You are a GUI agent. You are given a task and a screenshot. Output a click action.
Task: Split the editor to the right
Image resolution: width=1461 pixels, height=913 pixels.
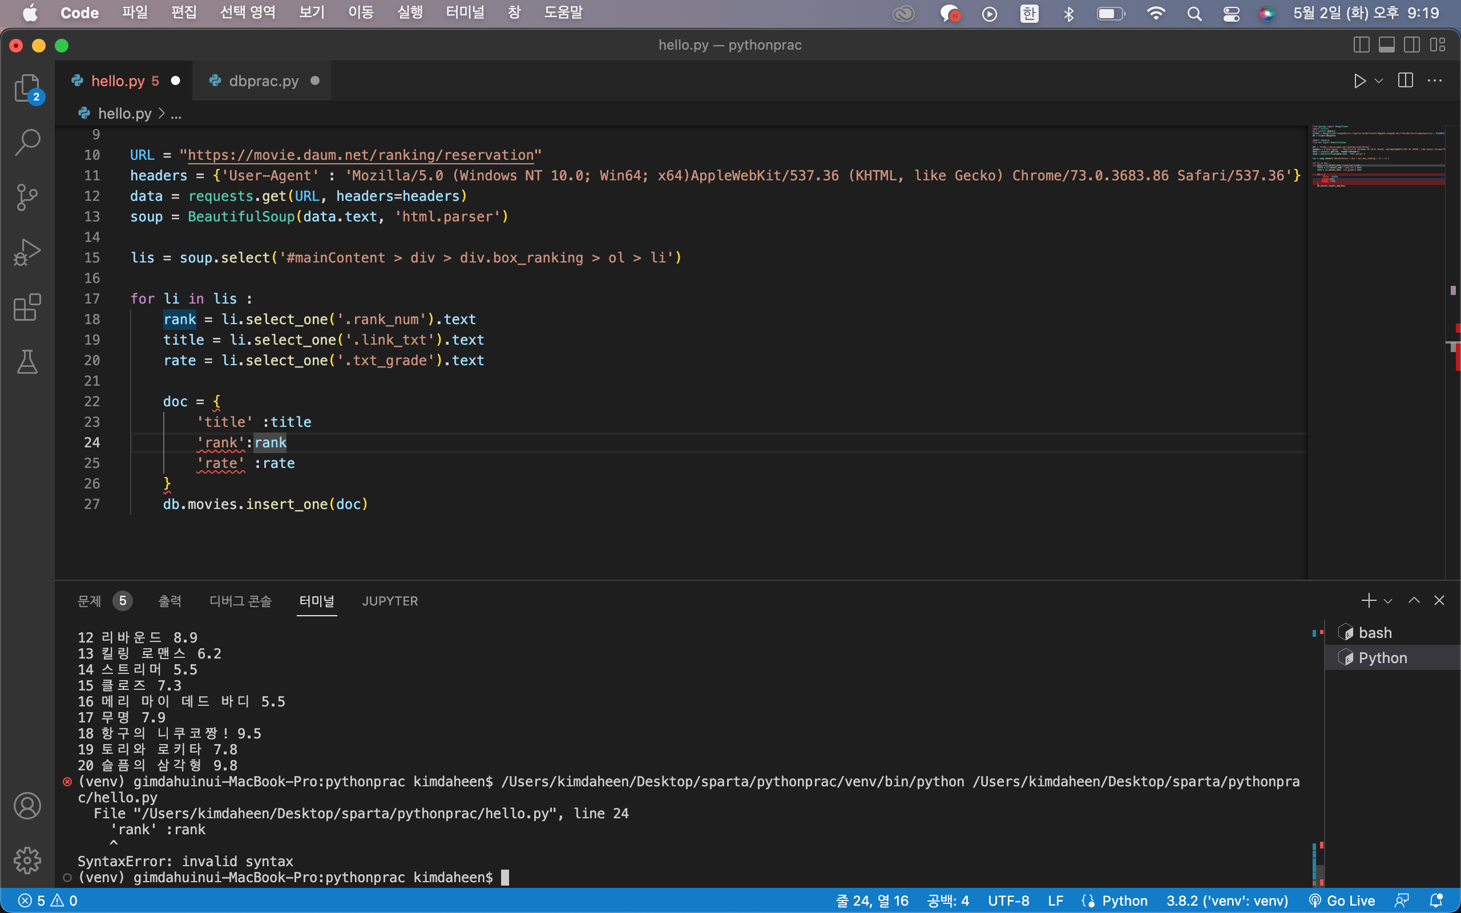point(1406,81)
